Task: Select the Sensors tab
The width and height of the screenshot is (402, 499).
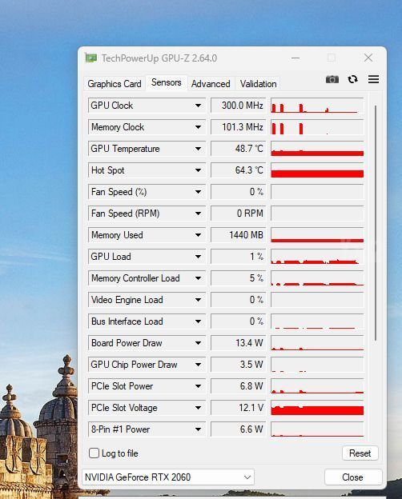Action: [166, 82]
